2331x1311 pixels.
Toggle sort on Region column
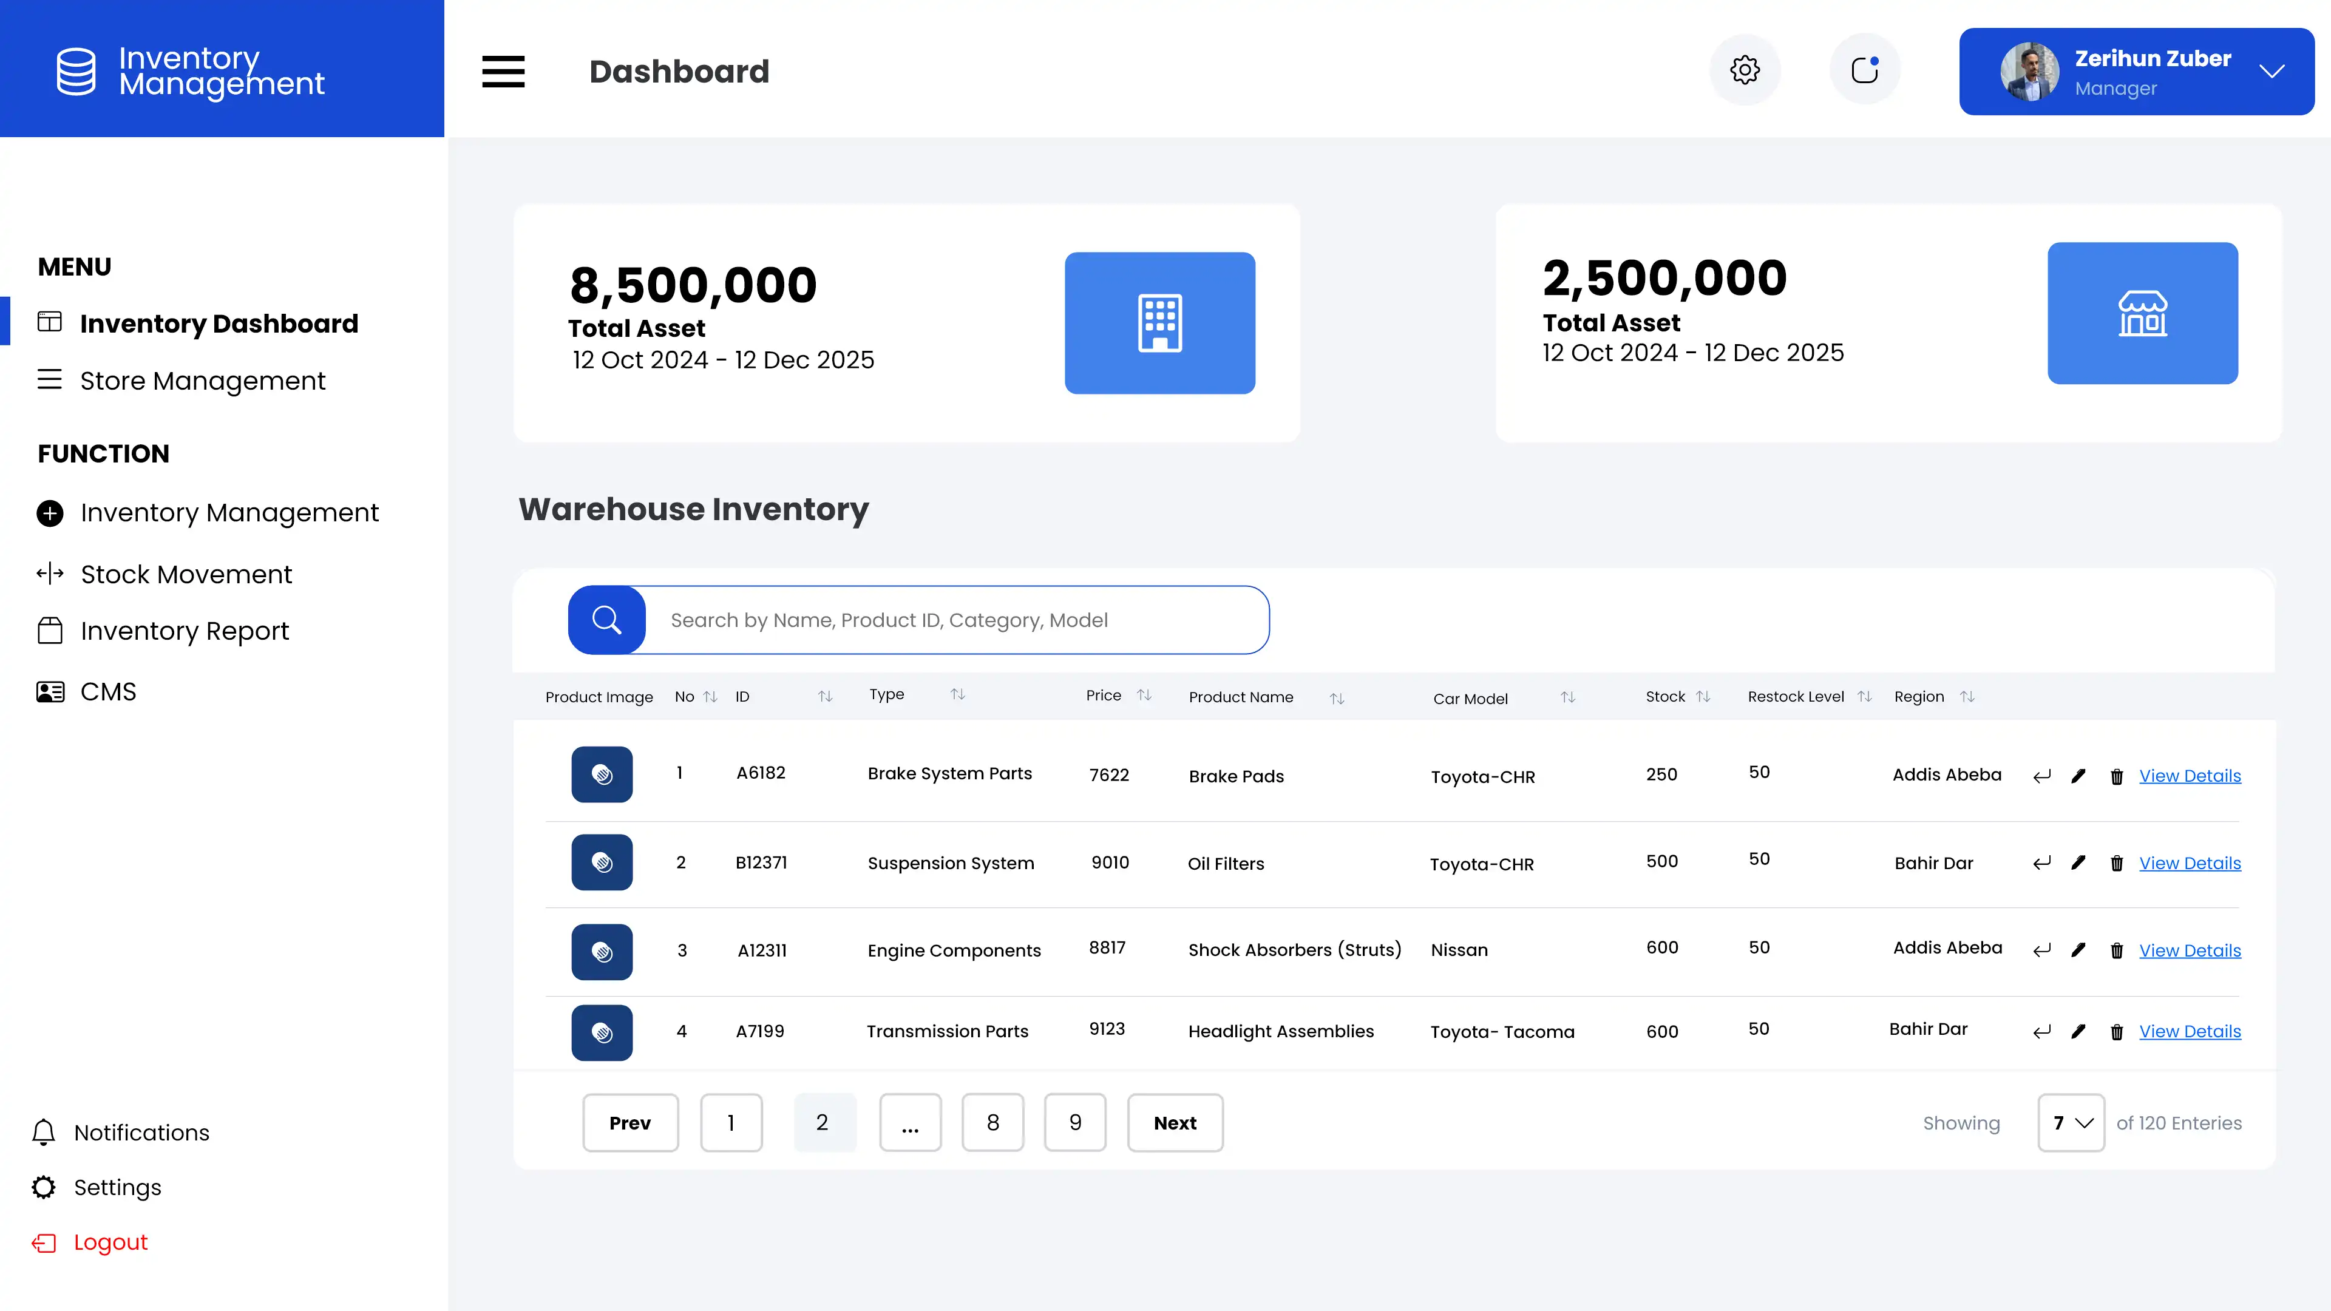(1967, 697)
